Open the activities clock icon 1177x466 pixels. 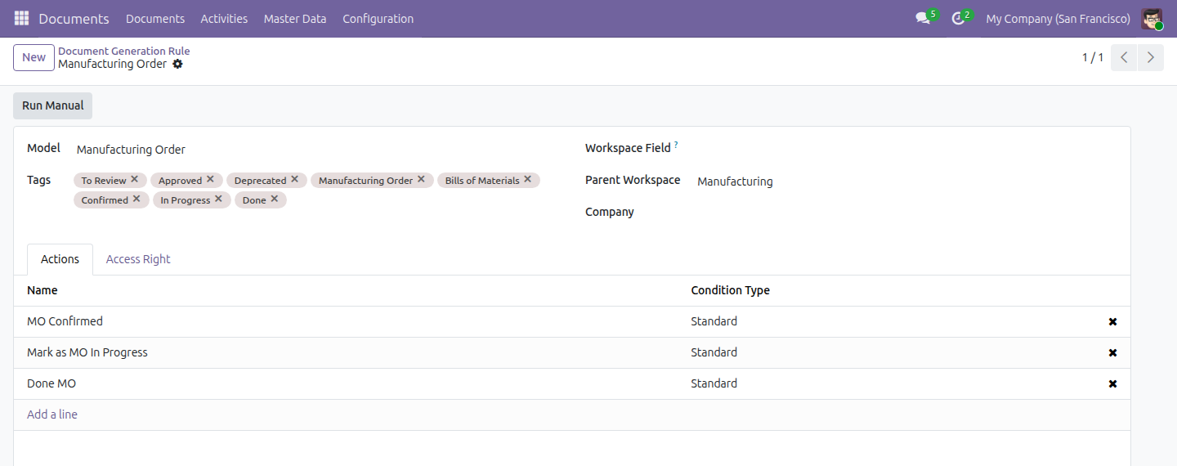pyautogui.click(x=958, y=18)
